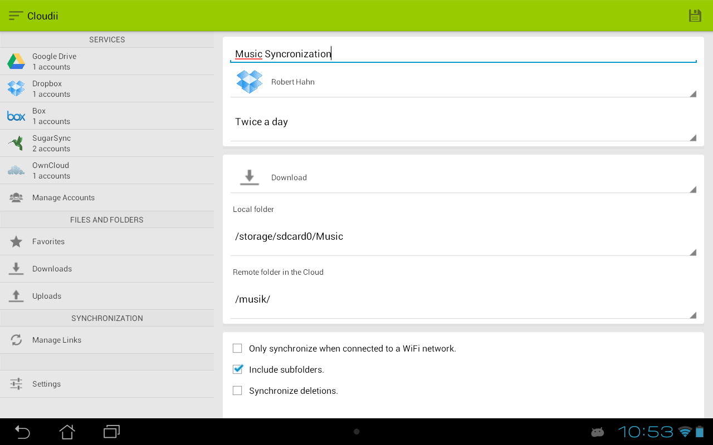Screen dimensions: 713x445
Task: Click the Uploads arrow icon
Action: tap(16, 296)
